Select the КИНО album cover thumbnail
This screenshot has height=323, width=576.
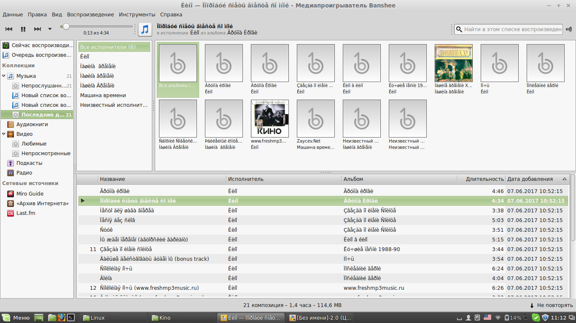(x=270, y=119)
